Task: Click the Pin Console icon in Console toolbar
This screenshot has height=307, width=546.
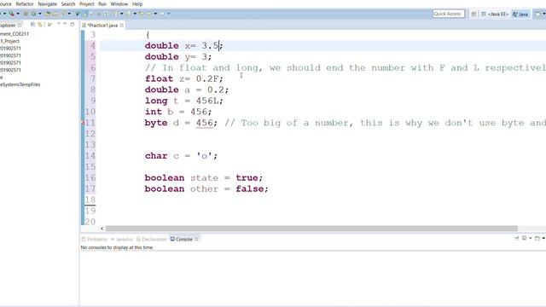Action: tap(516, 238)
